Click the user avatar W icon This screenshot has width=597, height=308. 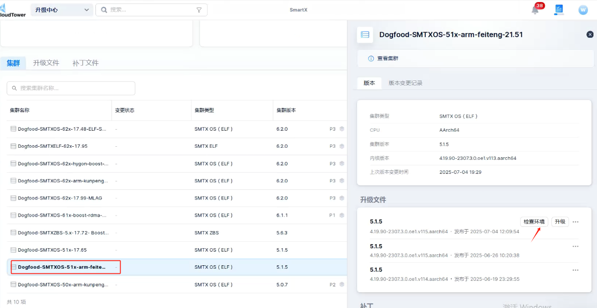[x=583, y=10]
